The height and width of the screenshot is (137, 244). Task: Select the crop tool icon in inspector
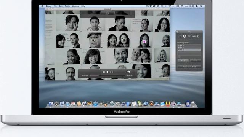pos(180,36)
